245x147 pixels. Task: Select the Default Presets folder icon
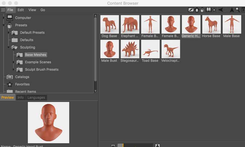[14, 33]
